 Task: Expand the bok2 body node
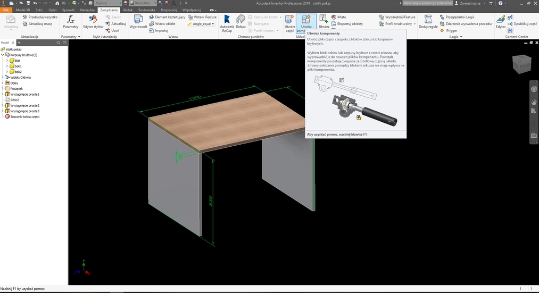click(x=7, y=72)
